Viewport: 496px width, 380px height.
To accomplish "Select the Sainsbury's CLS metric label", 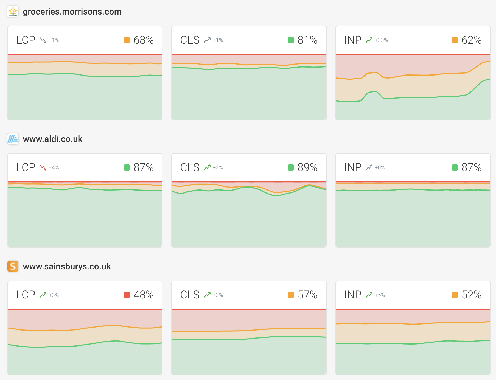I will (x=190, y=295).
